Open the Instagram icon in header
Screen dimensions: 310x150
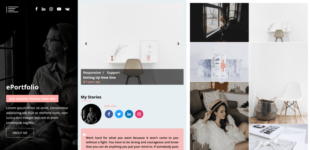(51, 9)
